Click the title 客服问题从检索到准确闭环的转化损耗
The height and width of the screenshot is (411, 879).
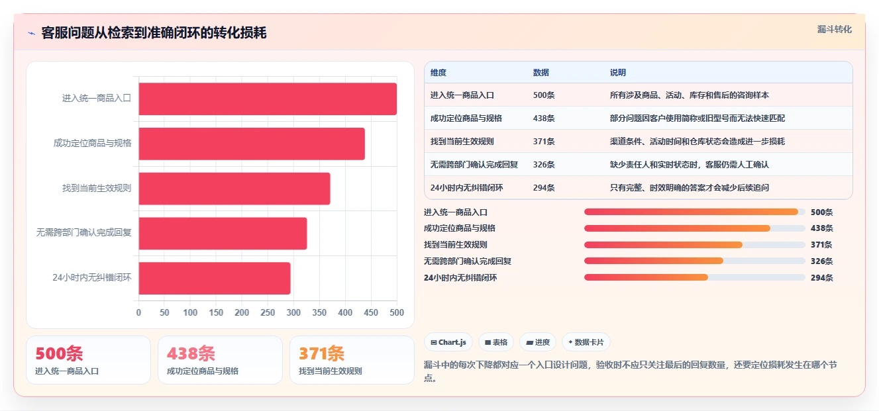154,33
